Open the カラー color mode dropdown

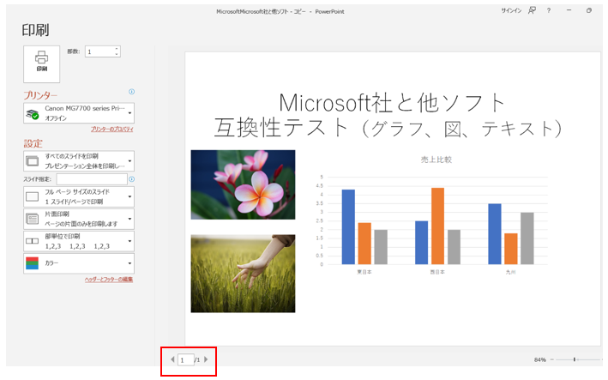[78, 263]
